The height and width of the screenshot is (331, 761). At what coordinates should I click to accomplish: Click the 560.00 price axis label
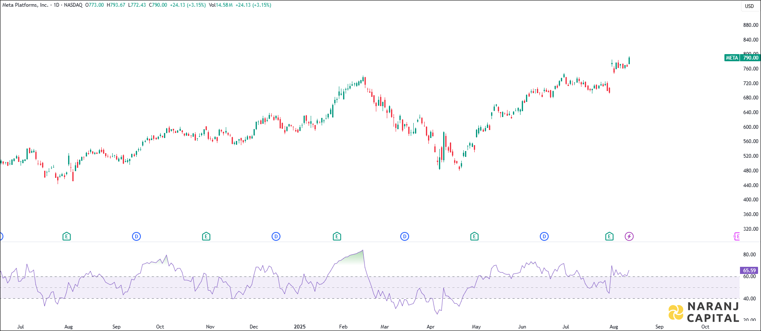(751, 141)
